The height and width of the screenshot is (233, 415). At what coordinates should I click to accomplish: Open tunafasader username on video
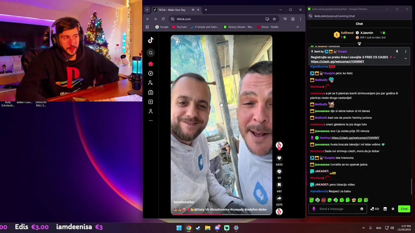(184, 202)
